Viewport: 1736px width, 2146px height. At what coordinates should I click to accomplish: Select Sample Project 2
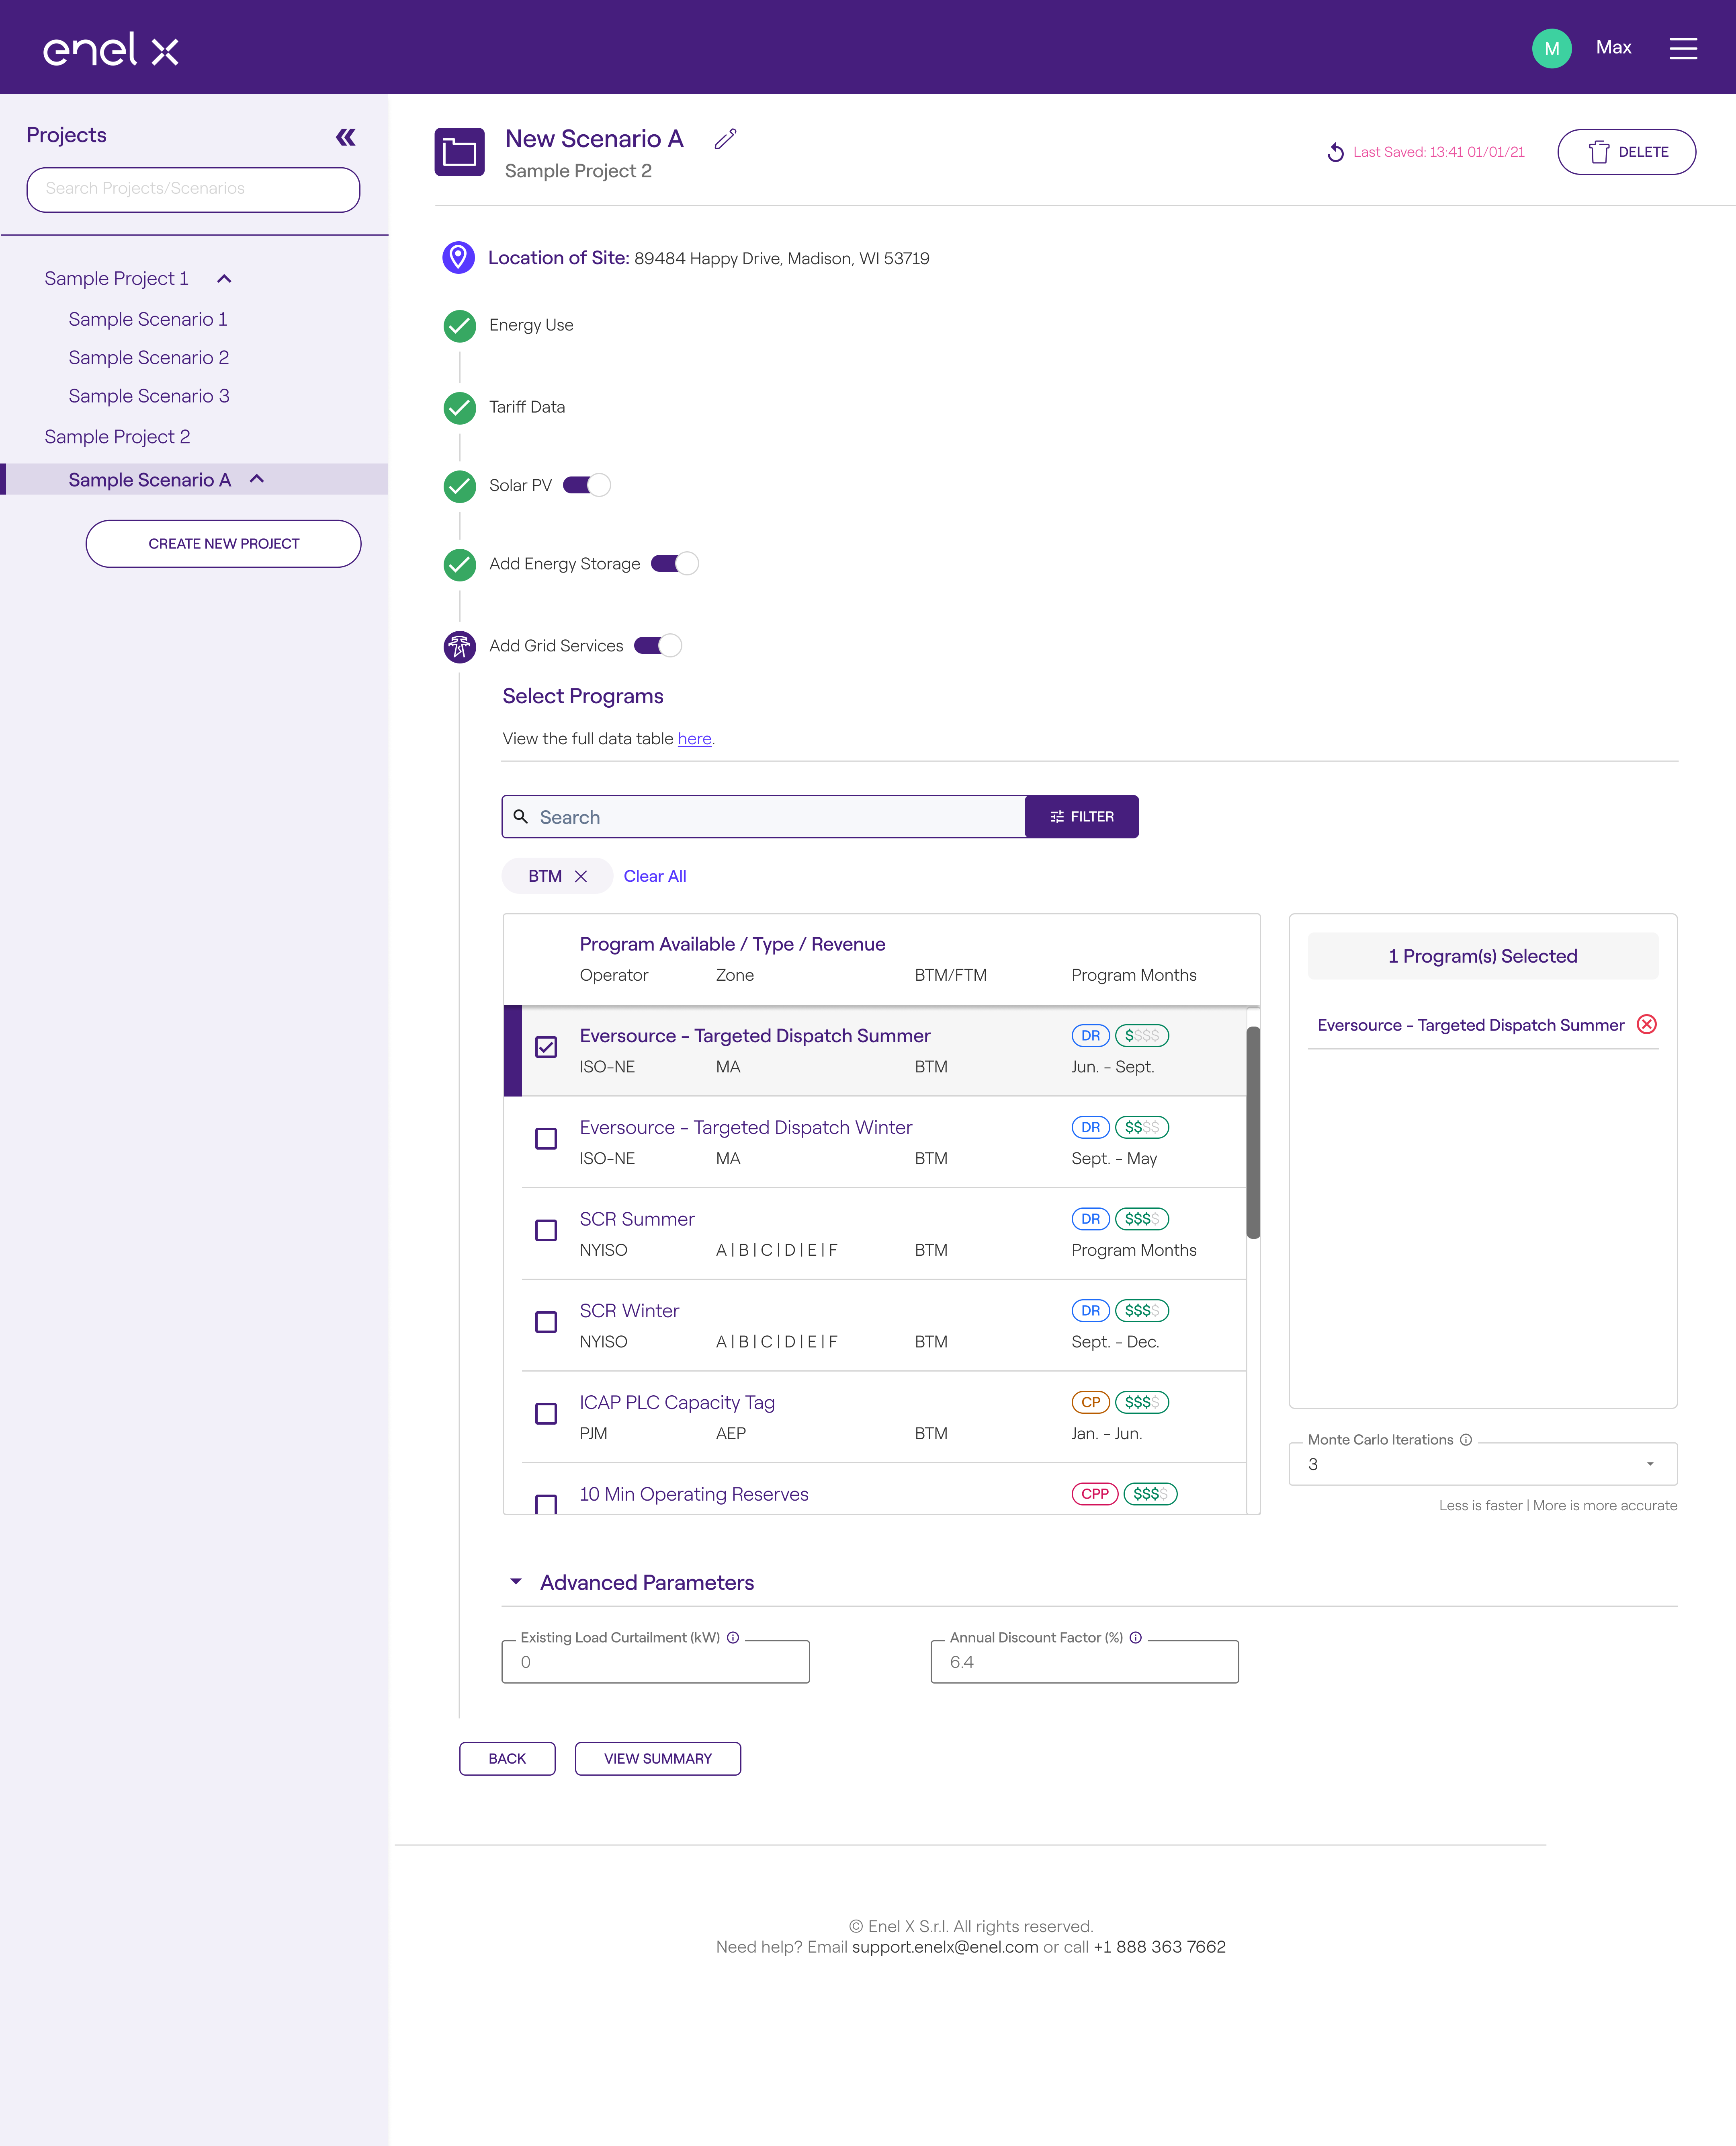tap(117, 437)
